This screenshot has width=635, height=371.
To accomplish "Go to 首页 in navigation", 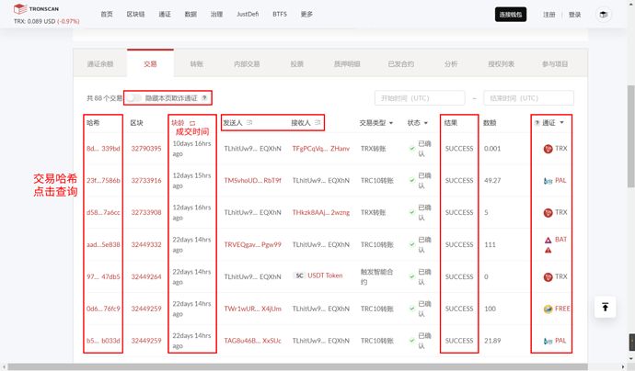I will (x=107, y=14).
